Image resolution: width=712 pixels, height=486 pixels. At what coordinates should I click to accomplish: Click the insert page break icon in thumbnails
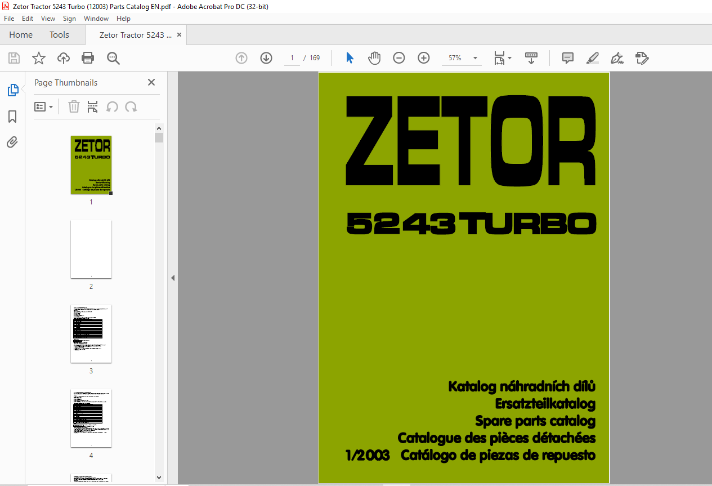pos(93,106)
